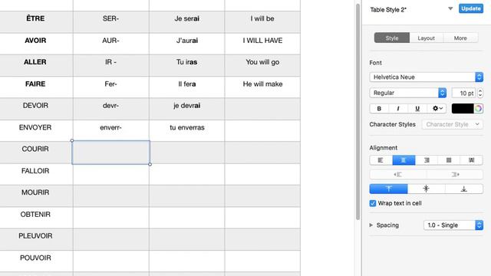Viewport: 491px width, 276px height.
Task: Click the document vertical scrollbar
Action: pyautogui.click(x=358, y=112)
